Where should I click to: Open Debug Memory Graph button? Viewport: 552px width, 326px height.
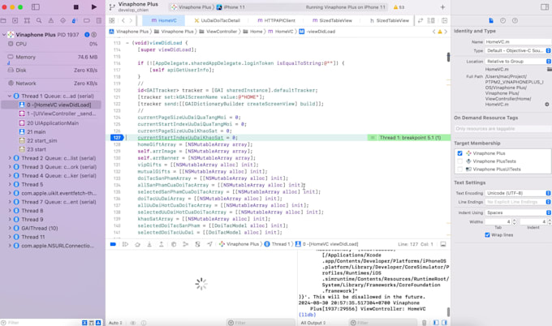pos(186,244)
